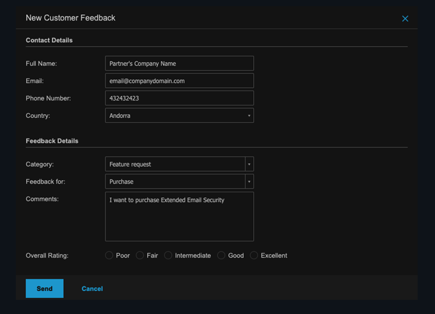
Task: Click the Email input field
Action: pyautogui.click(x=179, y=81)
